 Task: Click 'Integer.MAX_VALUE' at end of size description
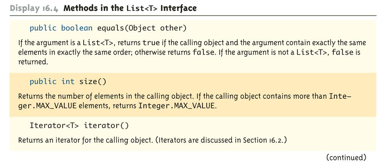177,107
